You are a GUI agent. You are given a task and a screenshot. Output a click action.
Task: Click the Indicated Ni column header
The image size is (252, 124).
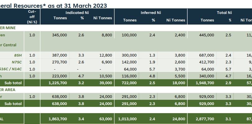pos(77,12)
